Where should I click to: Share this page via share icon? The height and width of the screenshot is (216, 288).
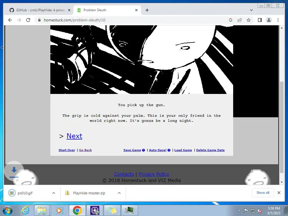tap(240, 20)
